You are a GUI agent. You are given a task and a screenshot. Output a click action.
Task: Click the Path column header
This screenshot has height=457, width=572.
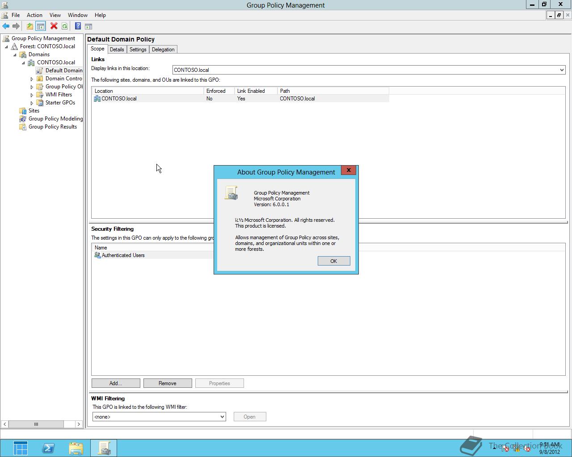333,91
